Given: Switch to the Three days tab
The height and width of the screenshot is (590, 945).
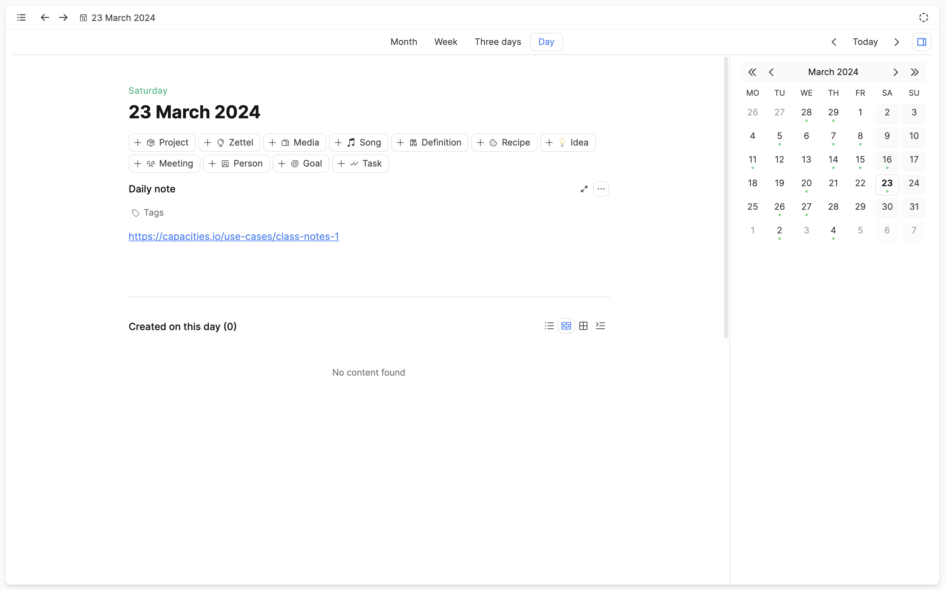Looking at the screenshot, I should (497, 42).
